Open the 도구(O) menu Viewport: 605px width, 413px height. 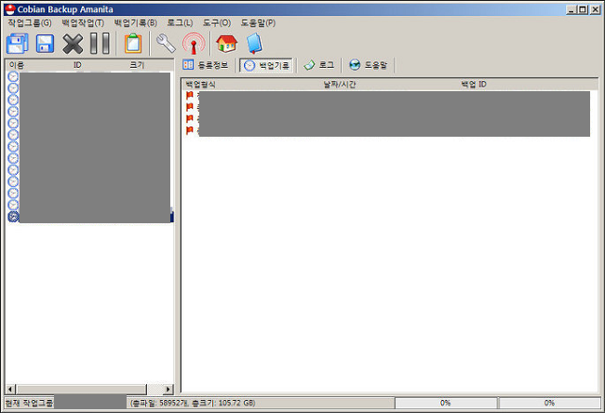coord(217,22)
